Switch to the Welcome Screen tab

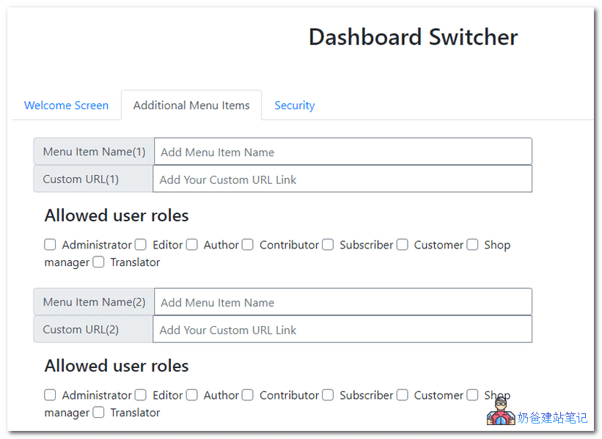[x=66, y=106]
